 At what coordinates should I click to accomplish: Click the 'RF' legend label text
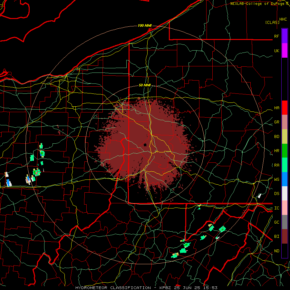(276, 36)
